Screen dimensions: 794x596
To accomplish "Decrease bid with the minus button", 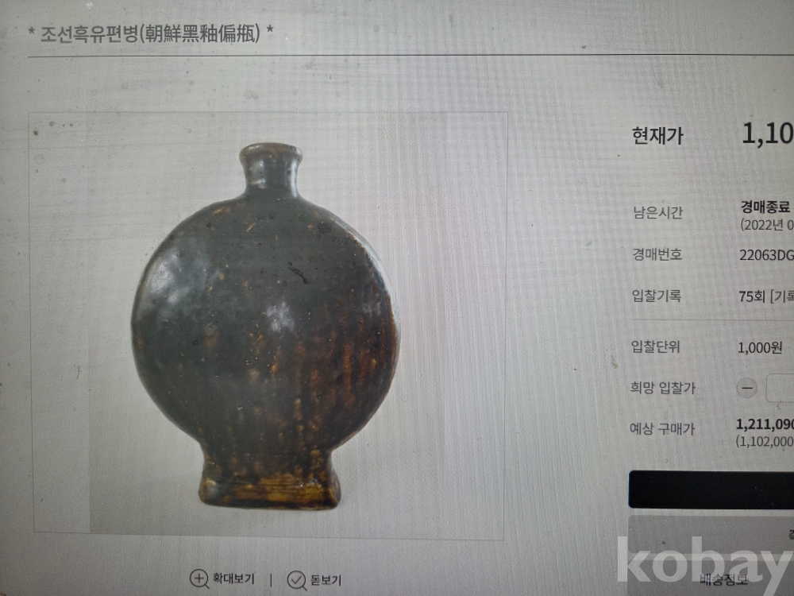I will [746, 389].
